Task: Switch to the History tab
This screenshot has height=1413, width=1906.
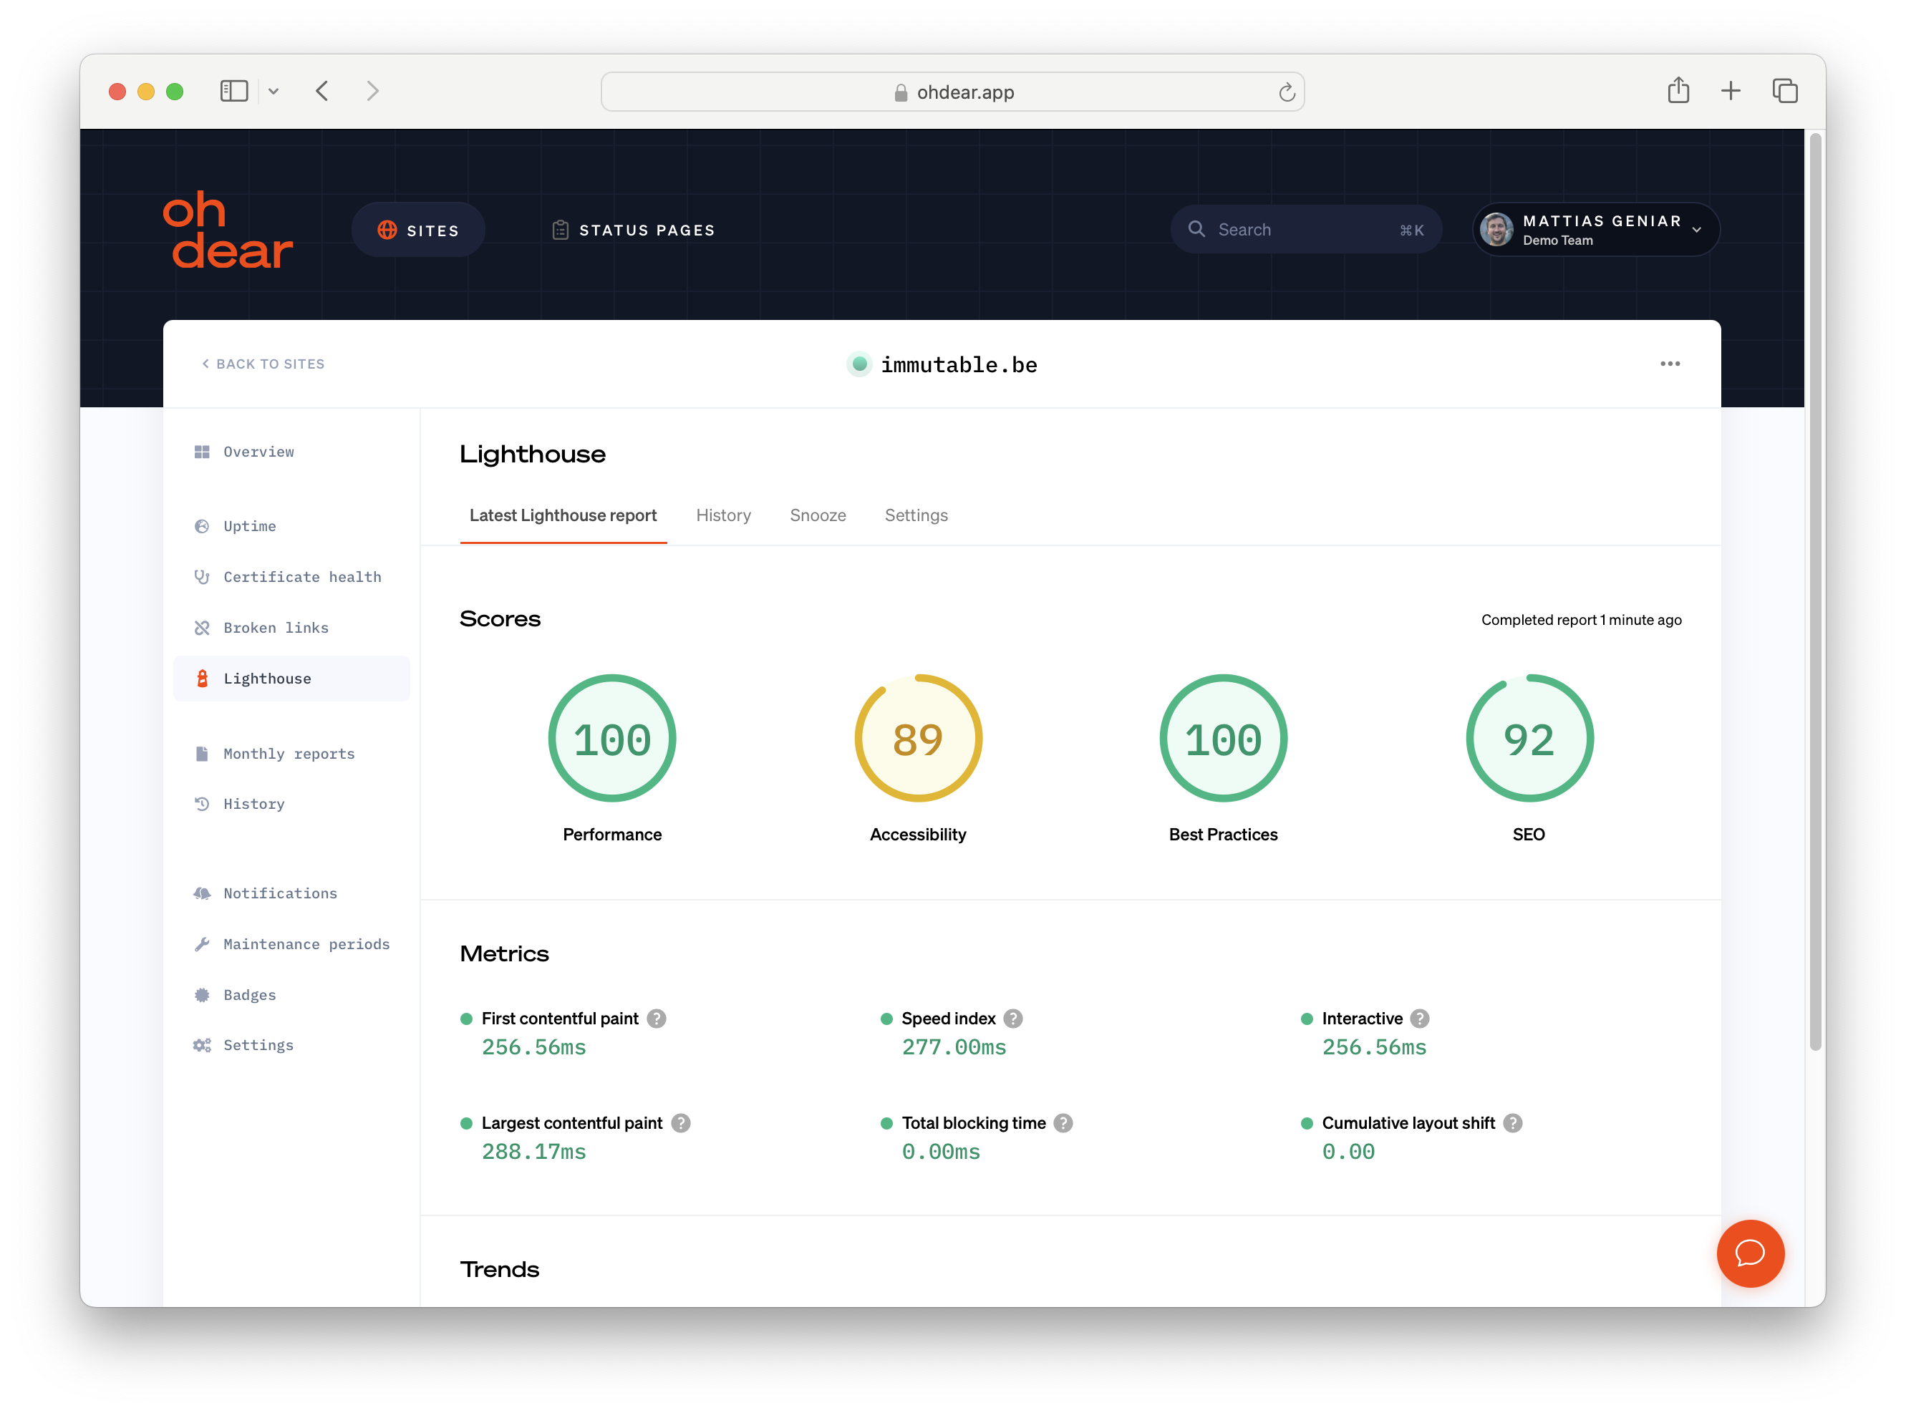Action: (x=723, y=515)
